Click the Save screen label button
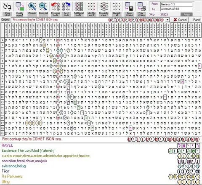The width and height of the screenshot is (202, 185). (x=129, y=14)
